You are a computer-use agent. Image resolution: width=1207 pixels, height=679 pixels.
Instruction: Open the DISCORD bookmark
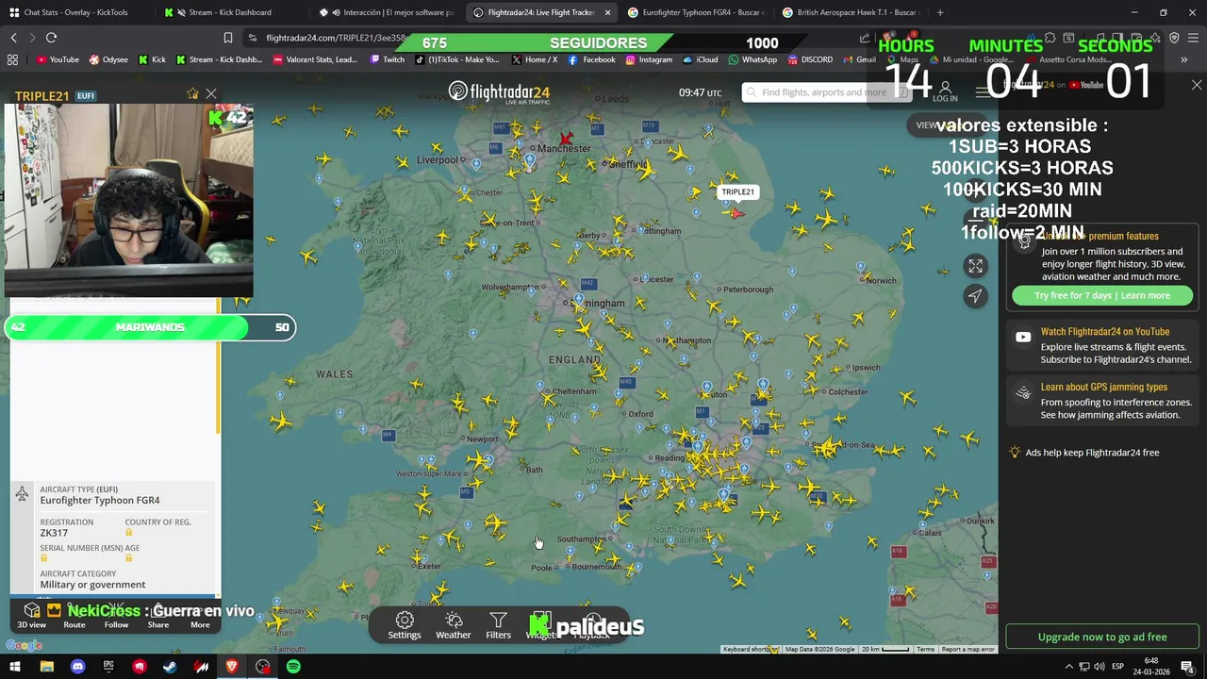[809, 59]
